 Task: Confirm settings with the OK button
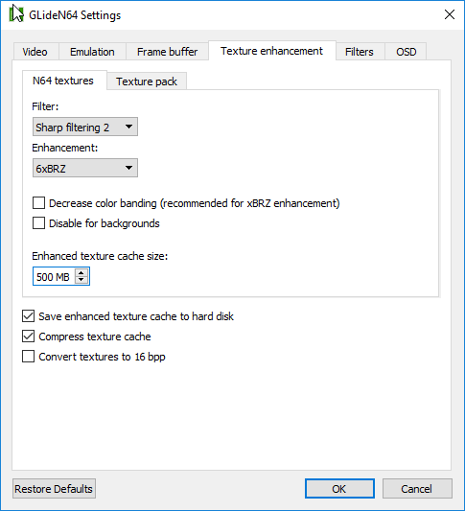(339, 489)
